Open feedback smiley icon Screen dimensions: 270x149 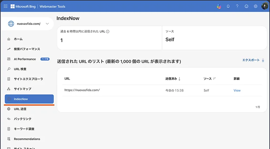[247, 6]
